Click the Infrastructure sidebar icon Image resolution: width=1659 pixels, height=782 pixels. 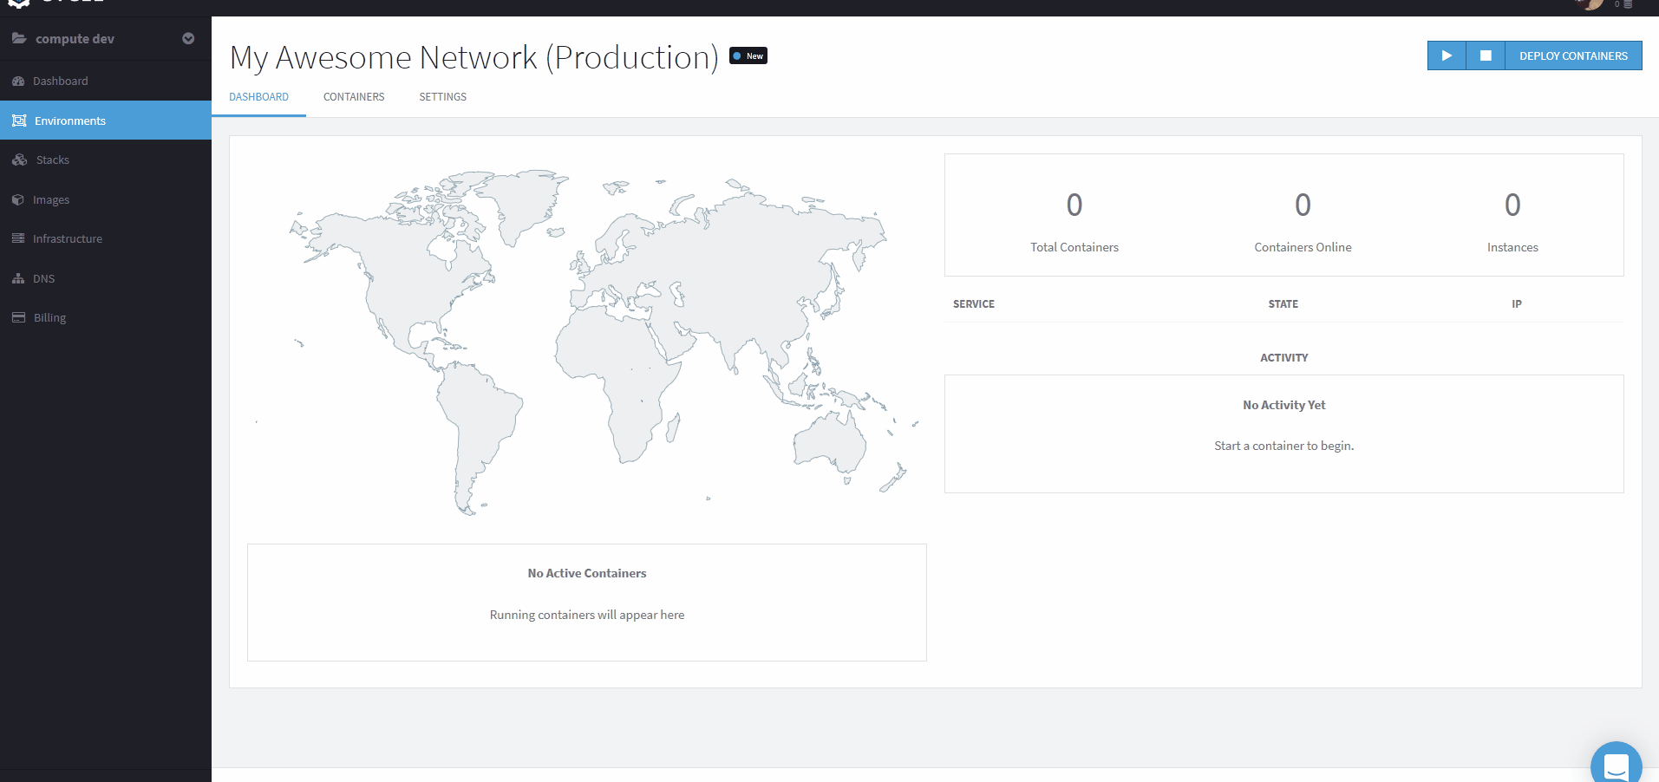coord(18,238)
